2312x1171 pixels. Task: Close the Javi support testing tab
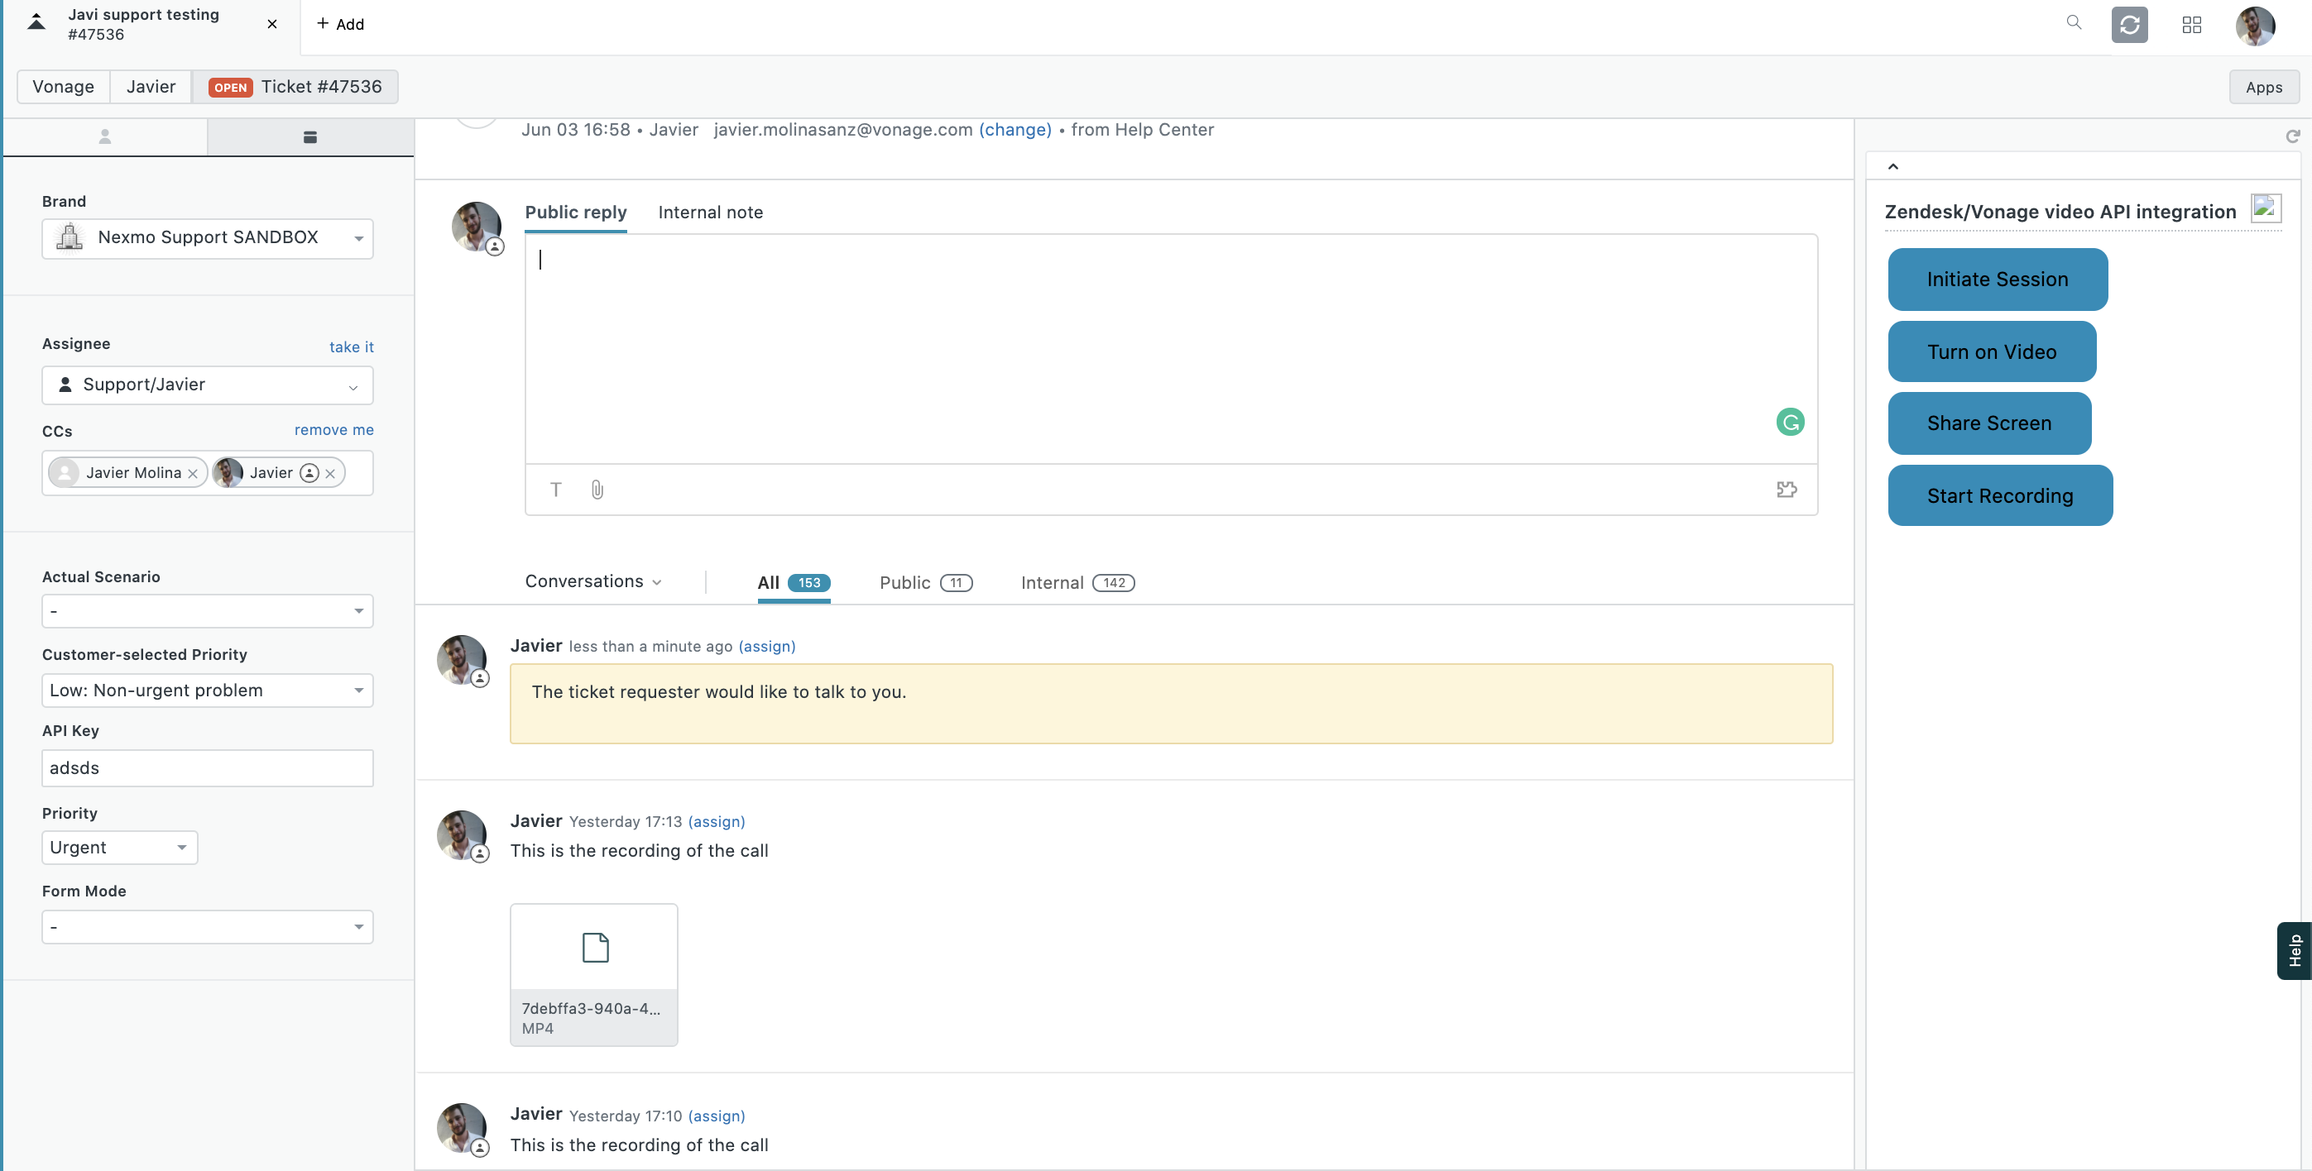tap(272, 24)
